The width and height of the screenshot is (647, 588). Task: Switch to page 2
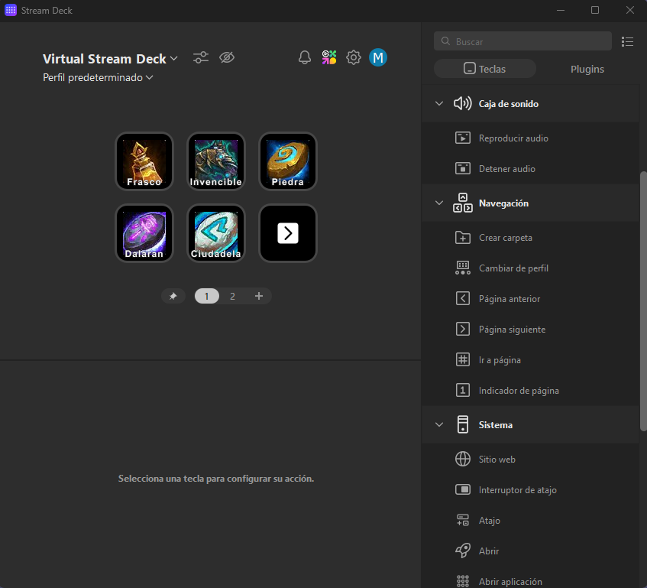click(x=232, y=296)
